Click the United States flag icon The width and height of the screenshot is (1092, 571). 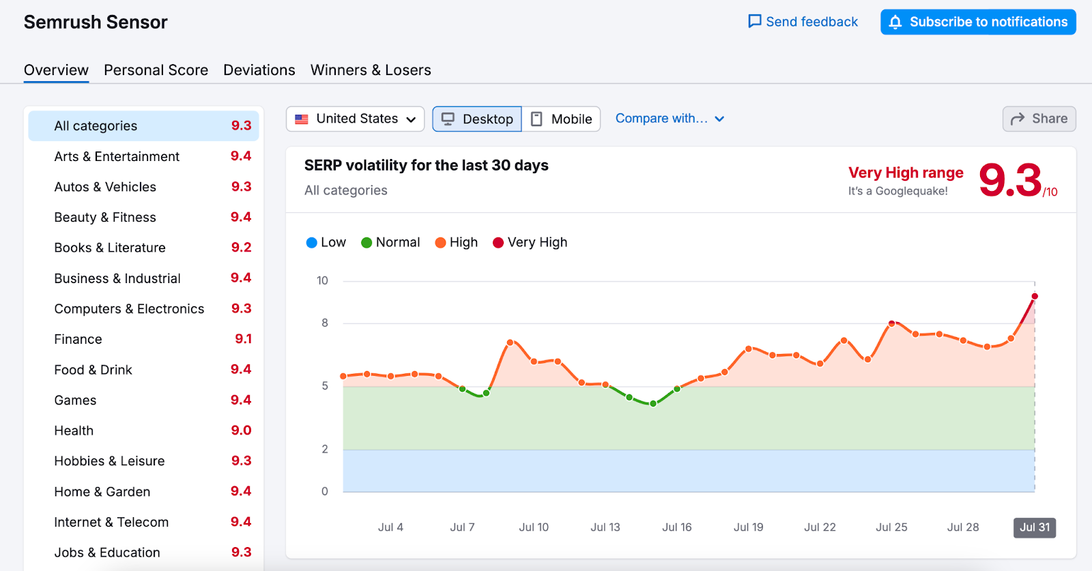click(302, 119)
